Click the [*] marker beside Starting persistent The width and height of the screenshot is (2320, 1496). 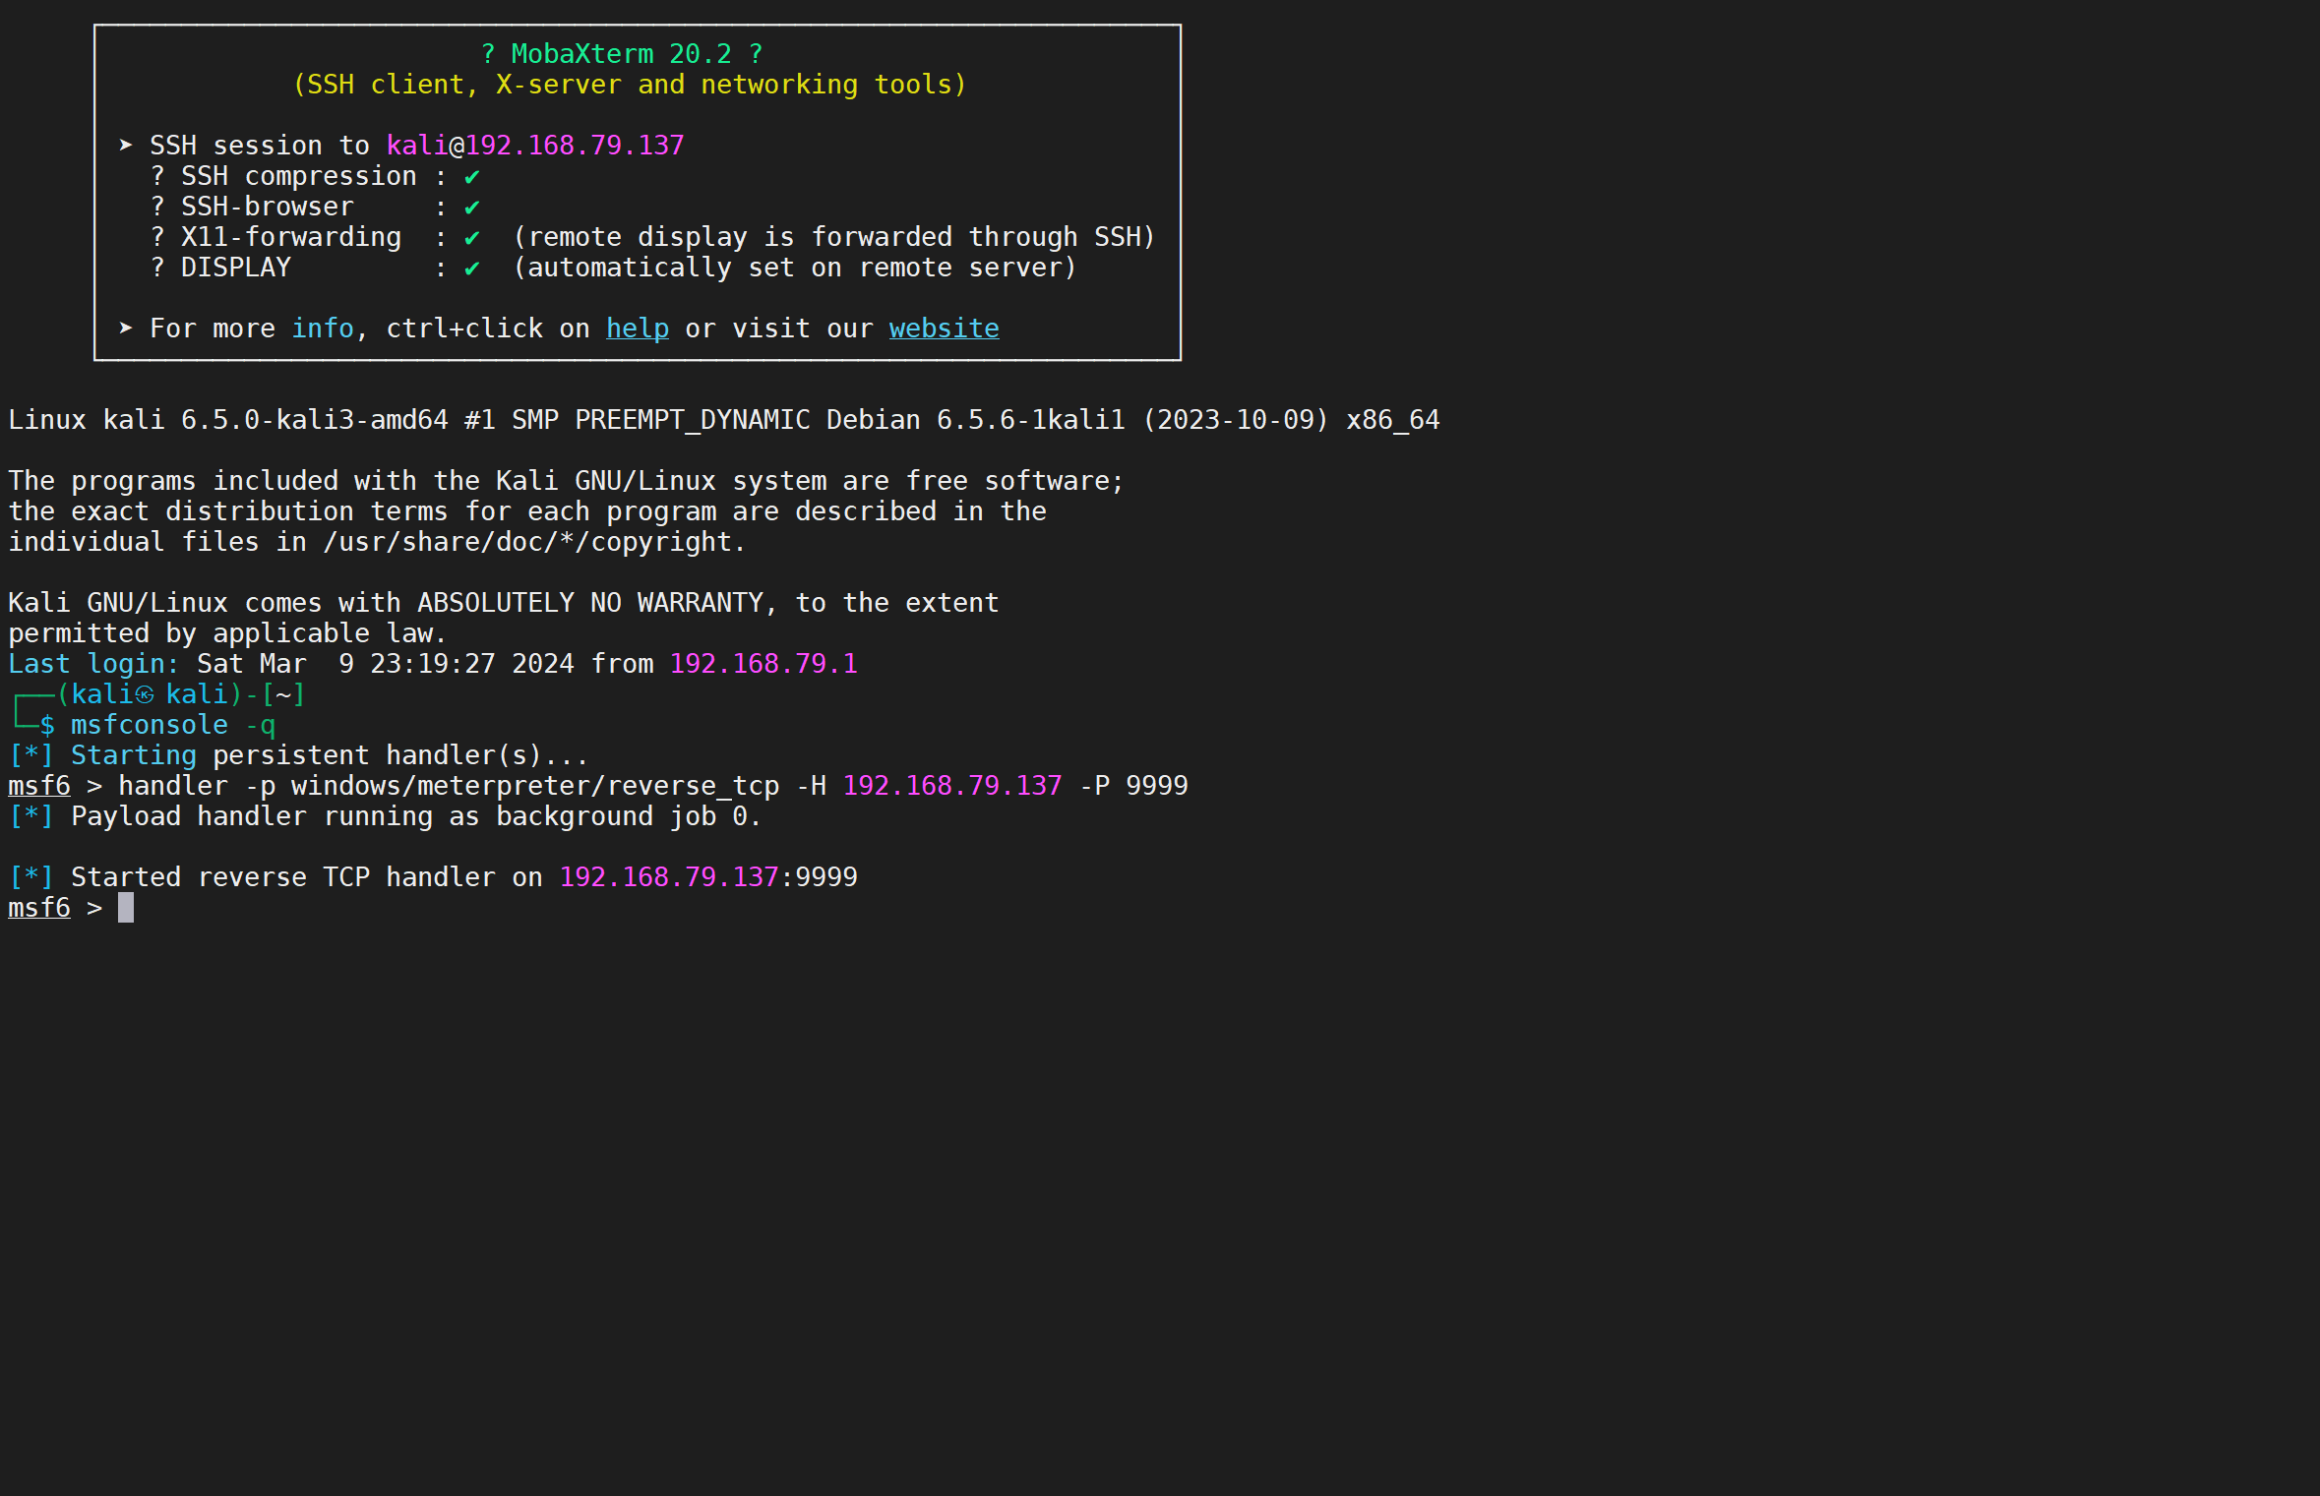coord(31,755)
